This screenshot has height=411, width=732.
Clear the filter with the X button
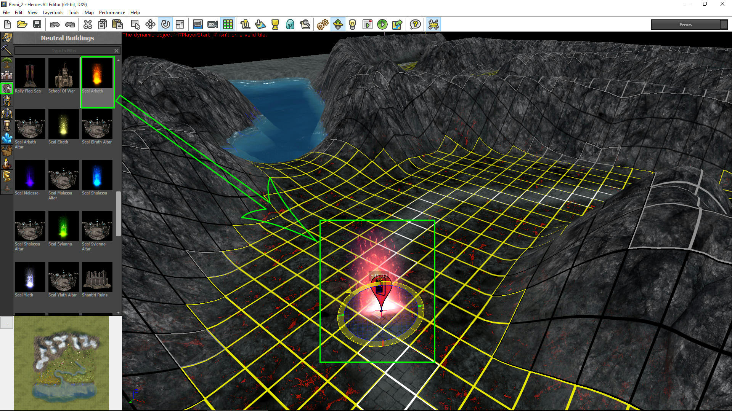[117, 51]
